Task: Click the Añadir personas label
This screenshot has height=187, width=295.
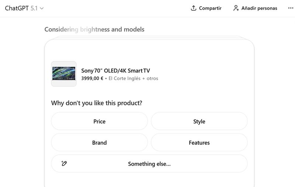Action: pos(259,8)
